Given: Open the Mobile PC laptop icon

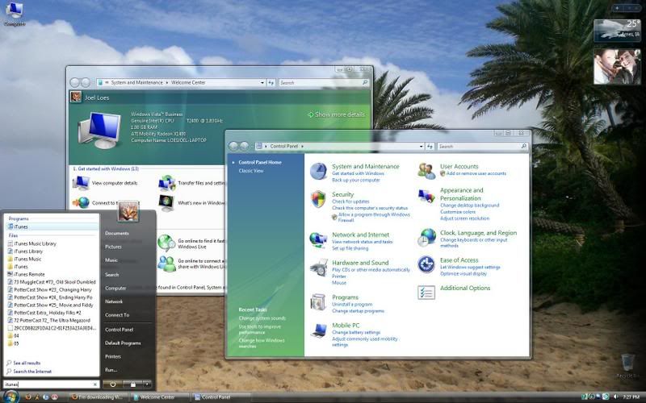Looking at the screenshot, I should pyautogui.click(x=319, y=330).
